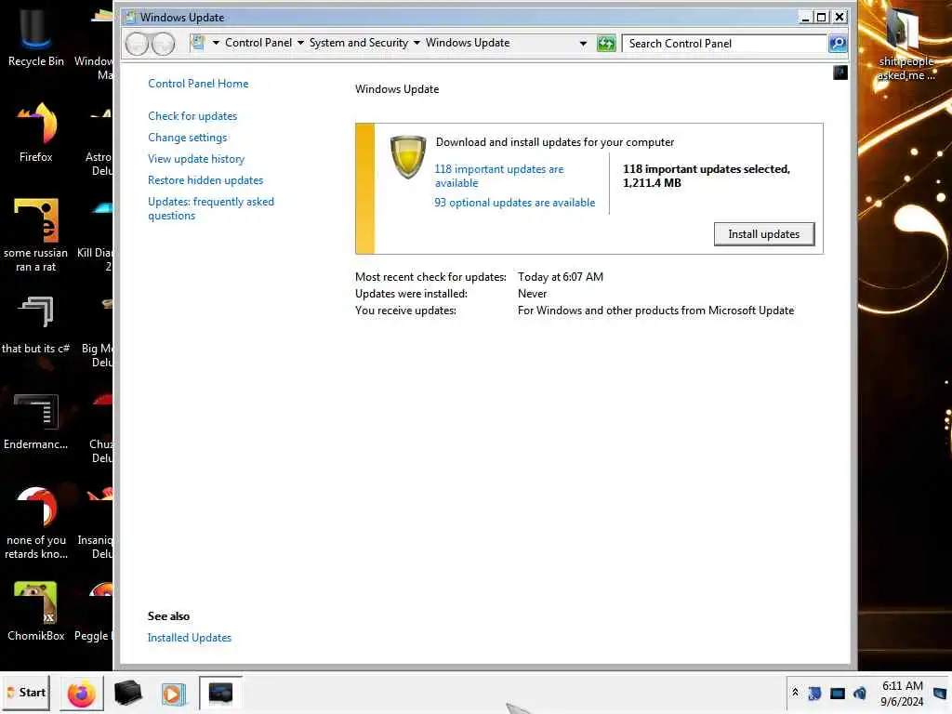The width and height of the screenshot is (952, 714).
Task: Click the help icon below the search box
Action: point(840,73)
